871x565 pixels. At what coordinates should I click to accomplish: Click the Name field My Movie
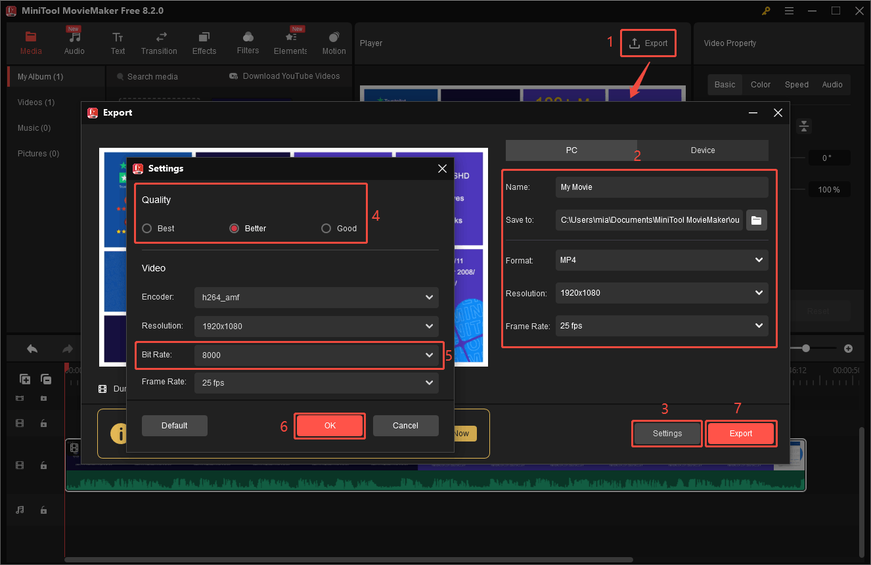(x=662, y=187)
